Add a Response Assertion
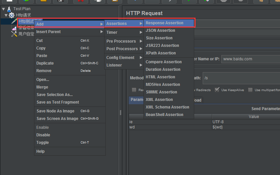This screenshot has width=280, height=175. [x=169, y=23]
